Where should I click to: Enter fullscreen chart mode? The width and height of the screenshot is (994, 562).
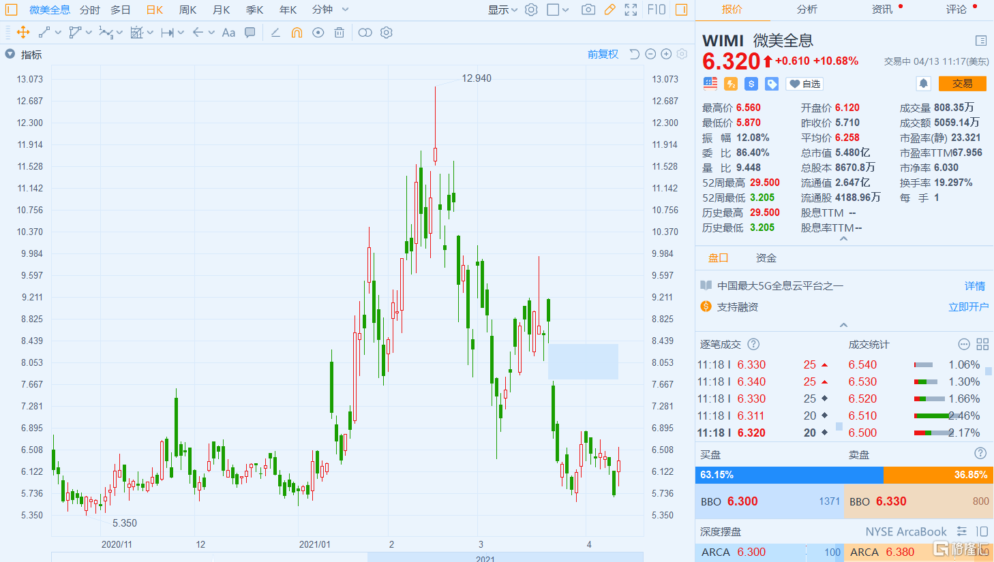point(631,10)
